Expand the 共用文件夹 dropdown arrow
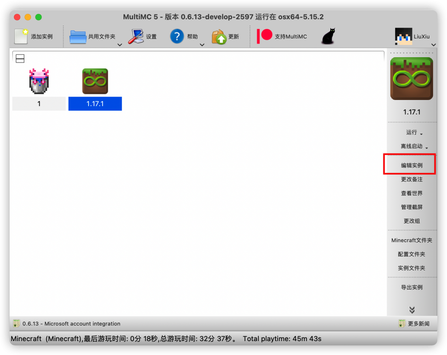 tap(120, 45)
